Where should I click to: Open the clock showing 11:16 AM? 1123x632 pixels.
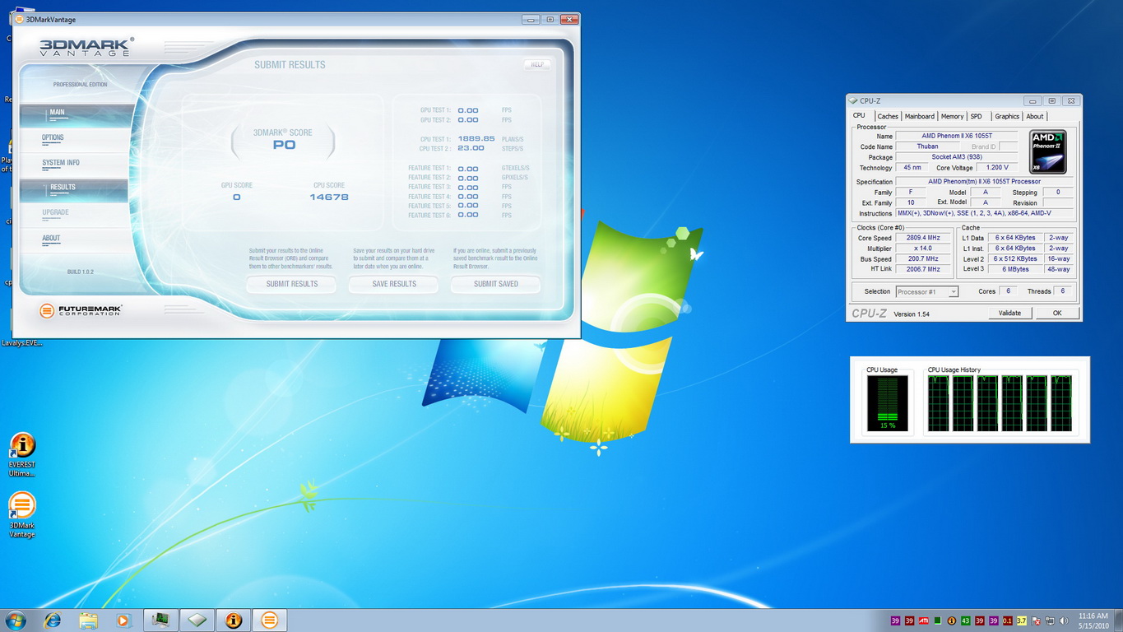pos(1093,620)
